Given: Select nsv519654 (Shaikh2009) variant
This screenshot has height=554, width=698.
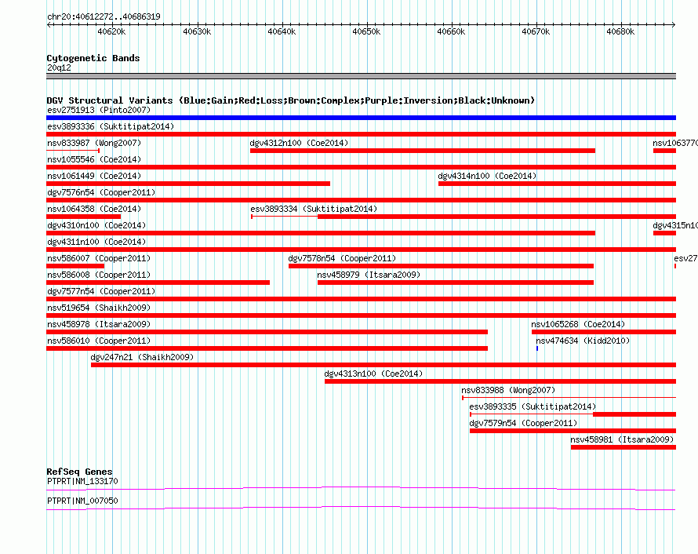Looking at the screenshot, I should tap(99, 308).
